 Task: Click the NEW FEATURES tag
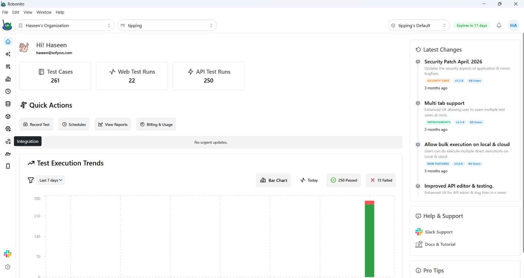point(438,164)
